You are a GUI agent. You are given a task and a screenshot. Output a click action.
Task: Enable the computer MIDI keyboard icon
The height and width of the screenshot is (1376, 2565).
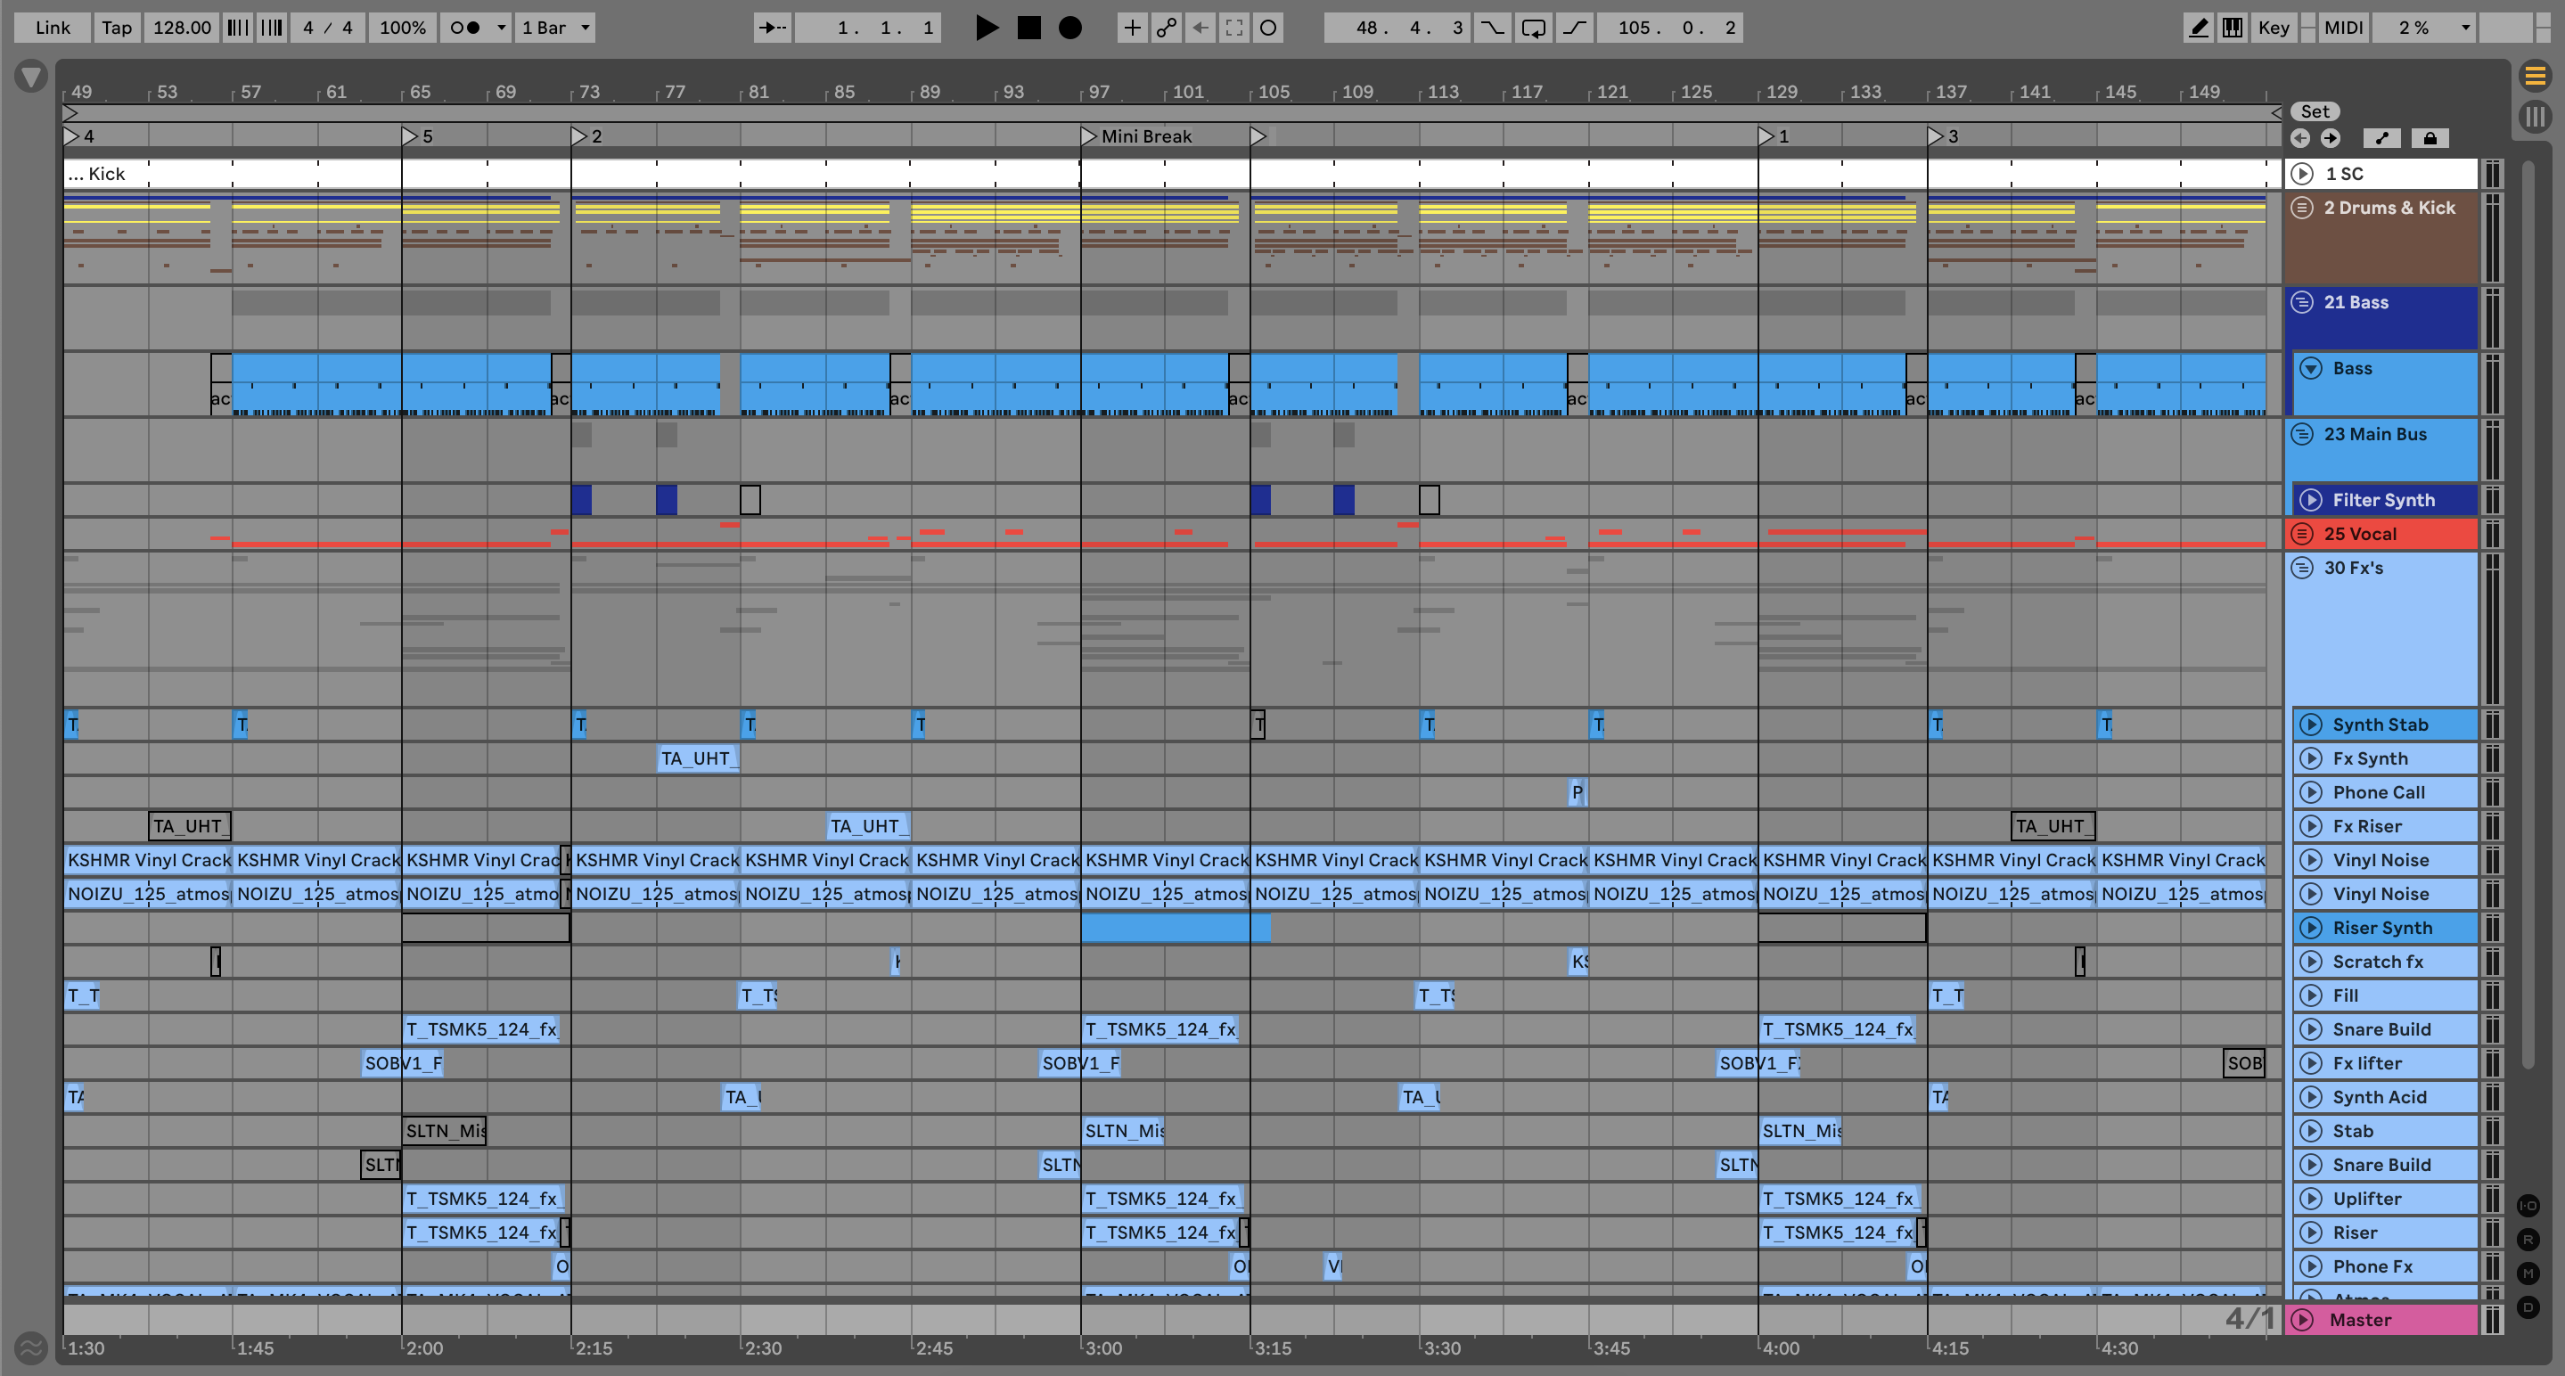pos(2233,28)
